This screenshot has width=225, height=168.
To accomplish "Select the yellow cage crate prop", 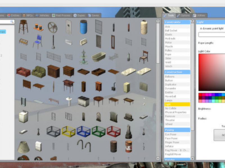I will pos(68,131).
